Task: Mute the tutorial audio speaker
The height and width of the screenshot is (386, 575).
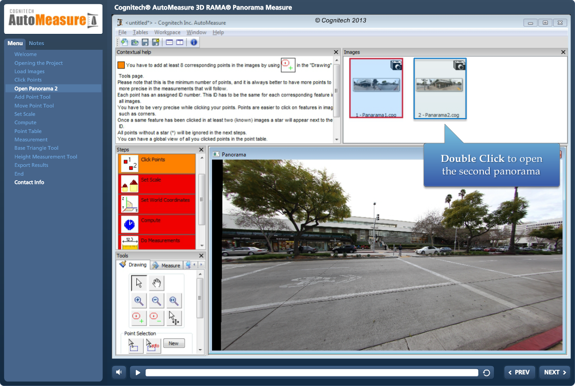Action: (119, 372)
